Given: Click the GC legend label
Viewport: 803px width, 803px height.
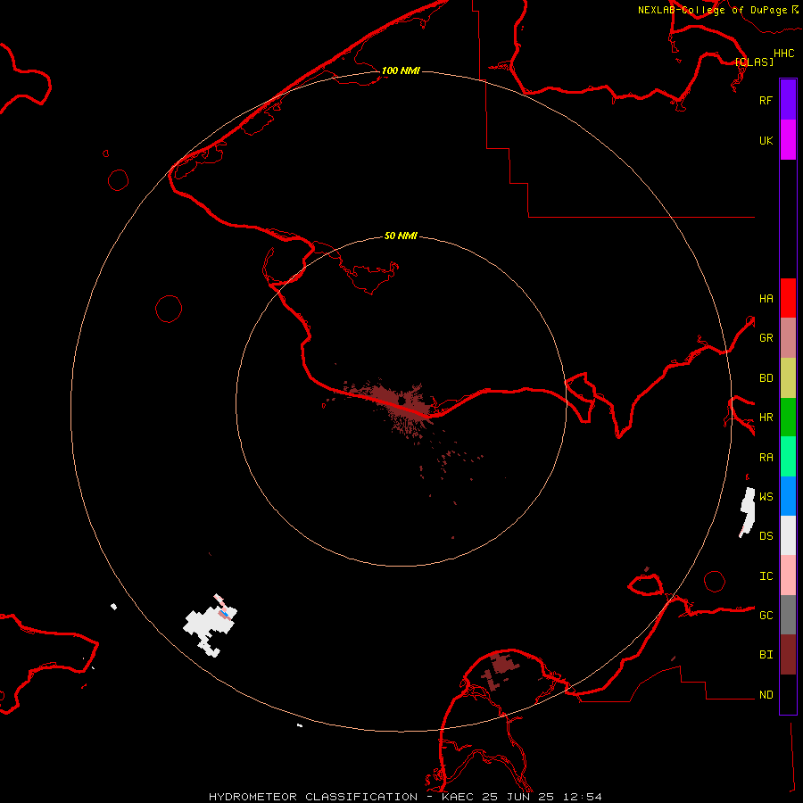Looking at the screenshot, I should click(x=766, y=615).
